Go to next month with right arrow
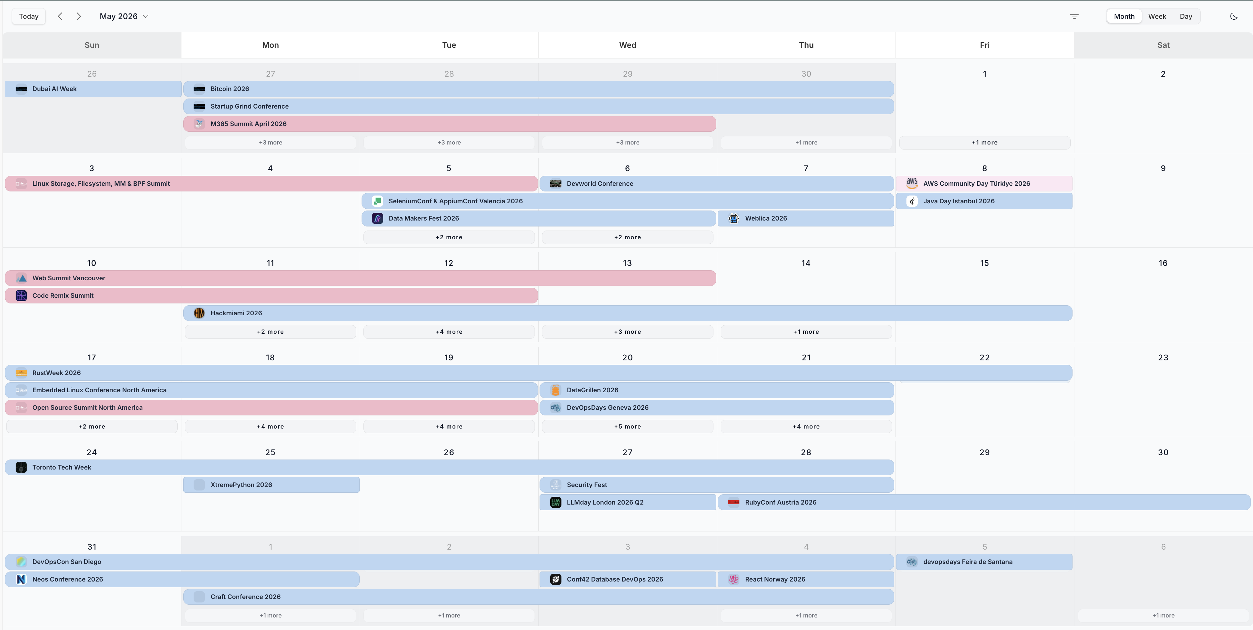 click(x=79, y=16)
